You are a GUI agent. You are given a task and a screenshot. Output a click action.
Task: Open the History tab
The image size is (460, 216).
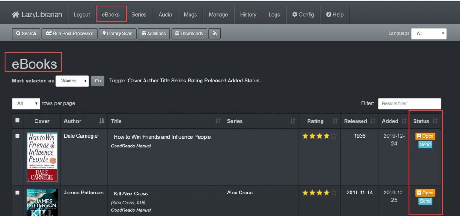pyautogui.click(x=248, y=14)
